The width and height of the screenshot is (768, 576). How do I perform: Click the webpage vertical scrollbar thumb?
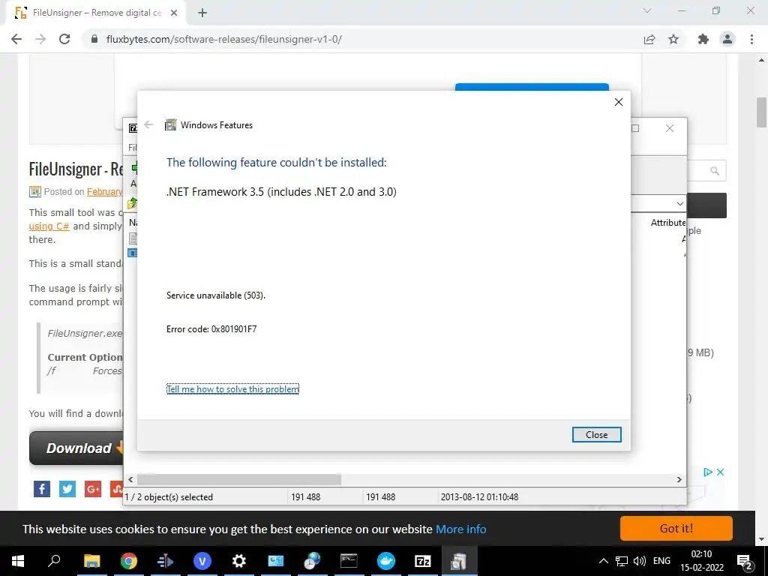click(761, 112)
